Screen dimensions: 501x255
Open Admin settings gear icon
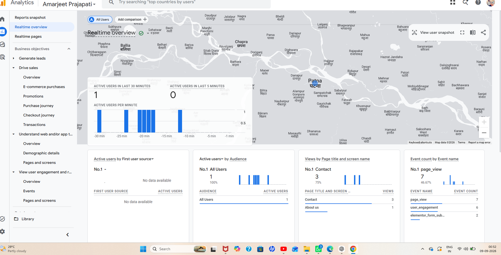(2, 232)
